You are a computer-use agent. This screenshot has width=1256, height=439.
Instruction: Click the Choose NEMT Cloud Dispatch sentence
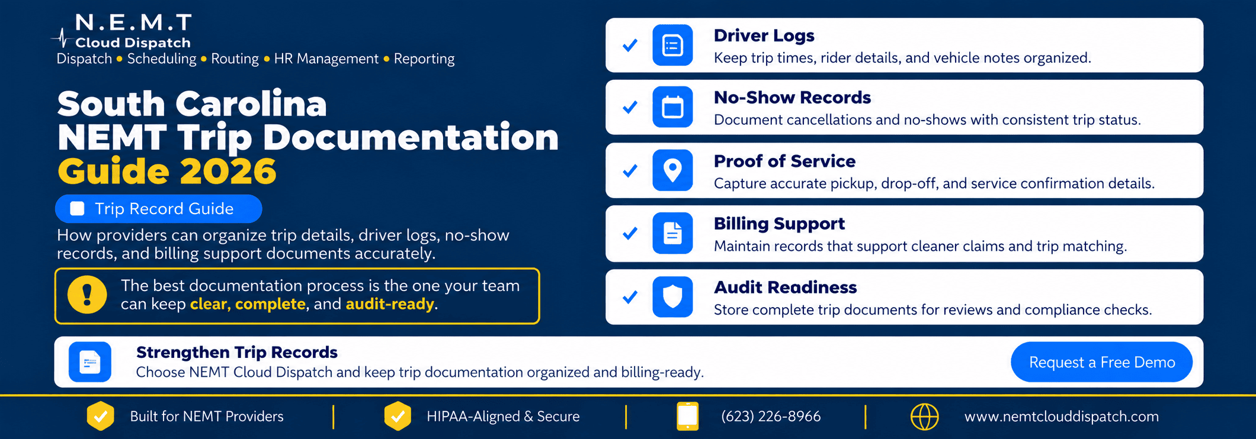(420, 372)
